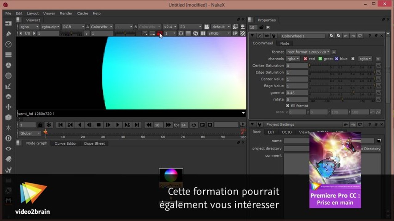Screen dimensions: 394x221
Task: Open the Draw nodes brush icon
Action: [8, 34]
